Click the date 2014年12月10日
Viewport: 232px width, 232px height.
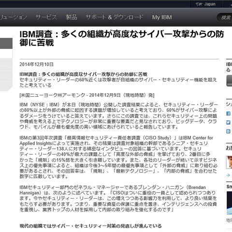(x=36, y=64)
